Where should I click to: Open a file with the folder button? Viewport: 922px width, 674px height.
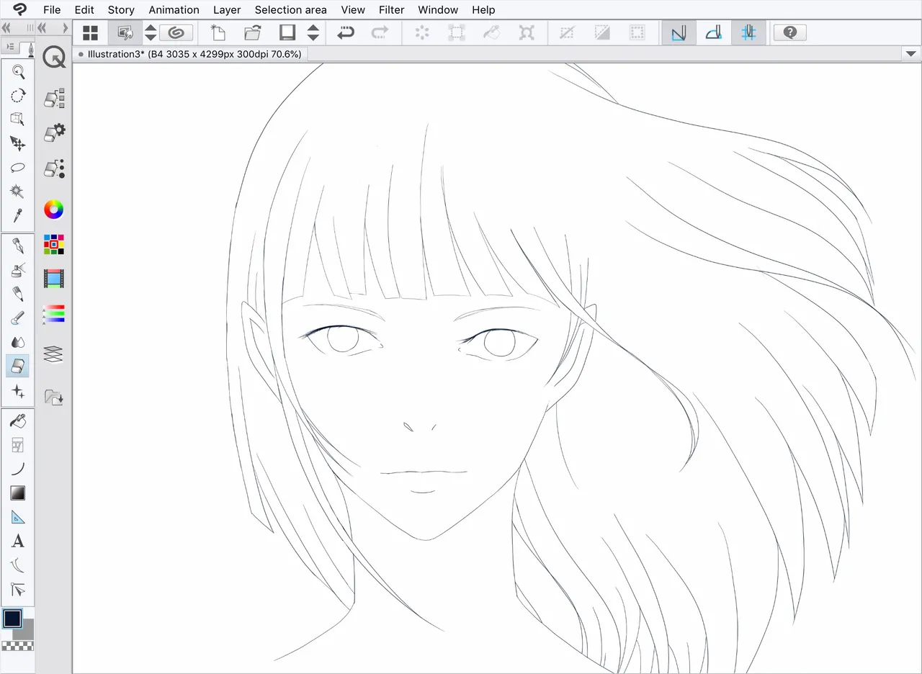click(252, 32)
